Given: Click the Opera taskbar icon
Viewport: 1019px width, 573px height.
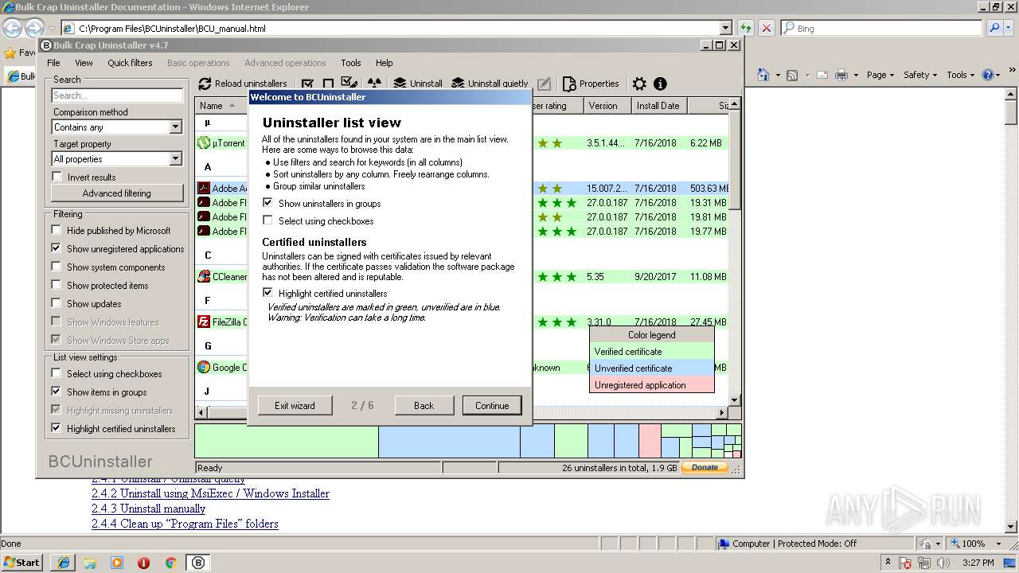Looking at the screenshot, I should click(144, 562).
